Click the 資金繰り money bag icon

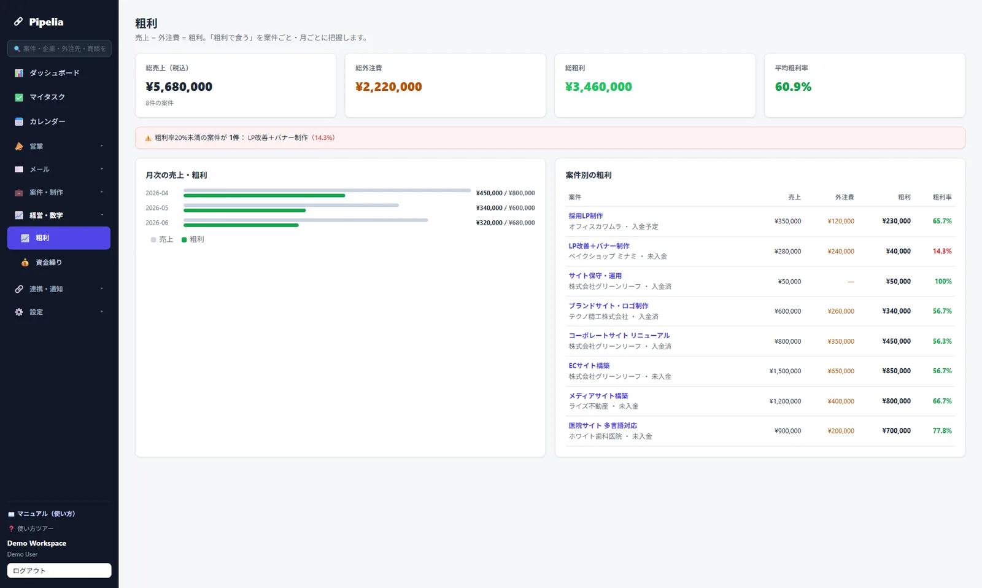[25, 263]
